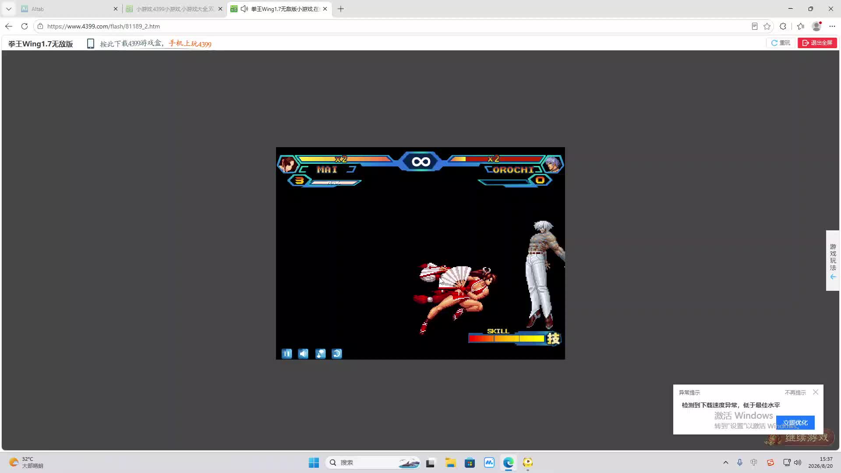841x473 pixels.
Task: Open the browser profile avatar
Action: [816, 26]
